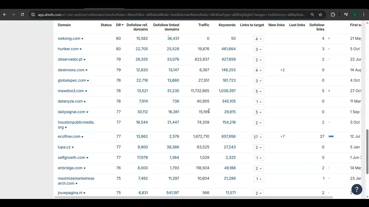This screenshot has height=207, width=369.
Task: Open links to target dropdown for enbridge.com
Action: click(258, 168)
